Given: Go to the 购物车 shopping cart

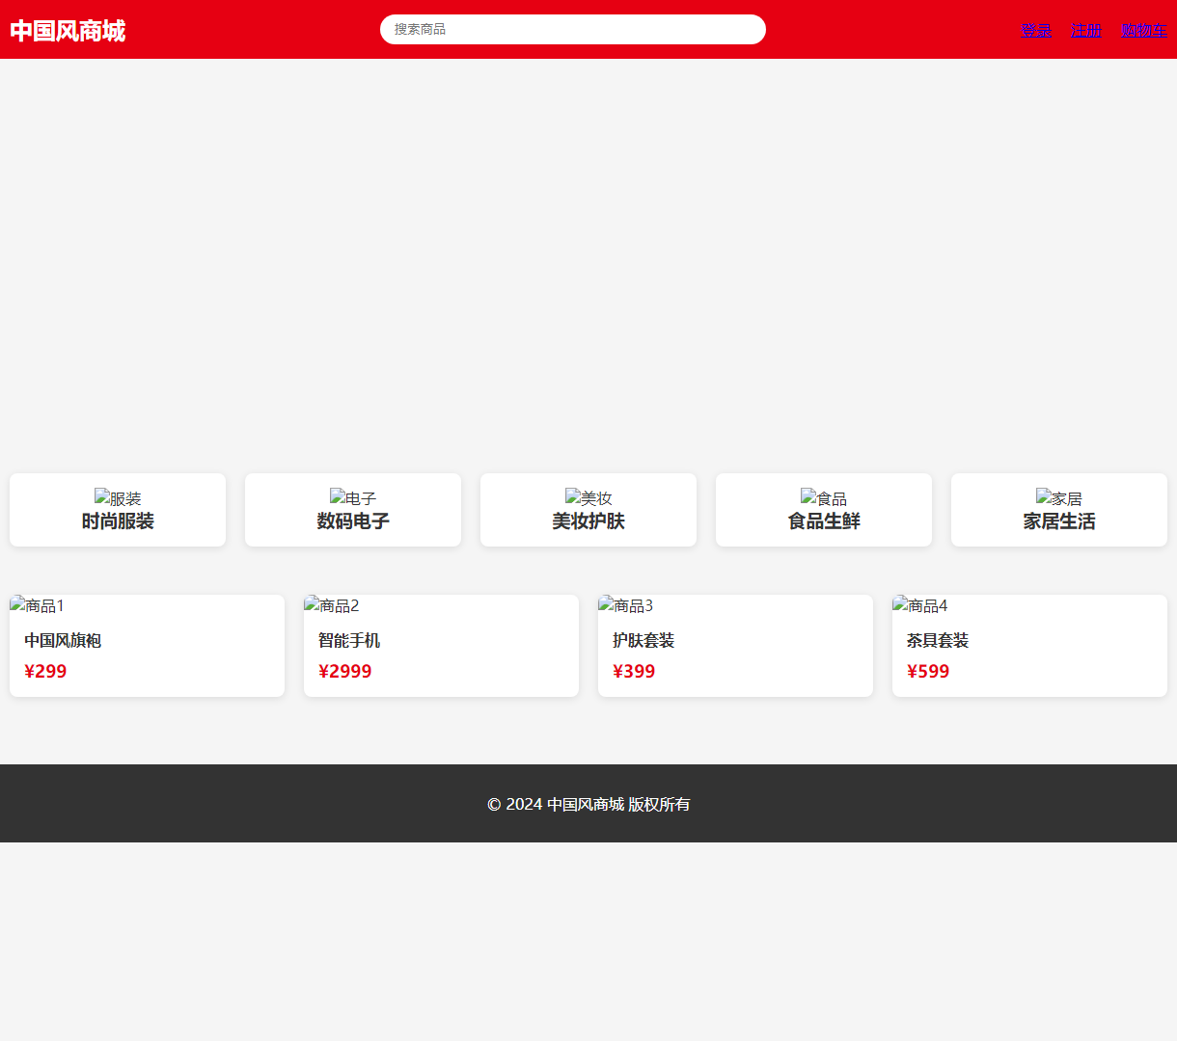Looking at the screenshot, I should tap(1143, 30).
